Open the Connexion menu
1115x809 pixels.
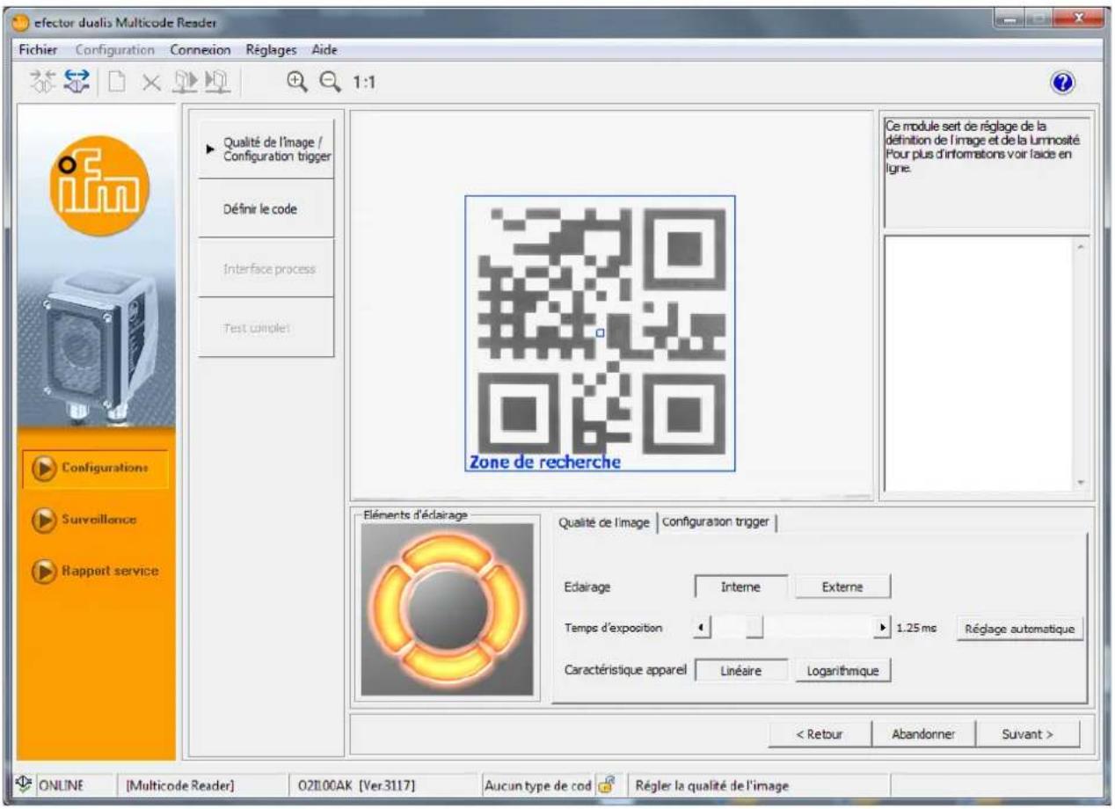click(x=200, y=51)
